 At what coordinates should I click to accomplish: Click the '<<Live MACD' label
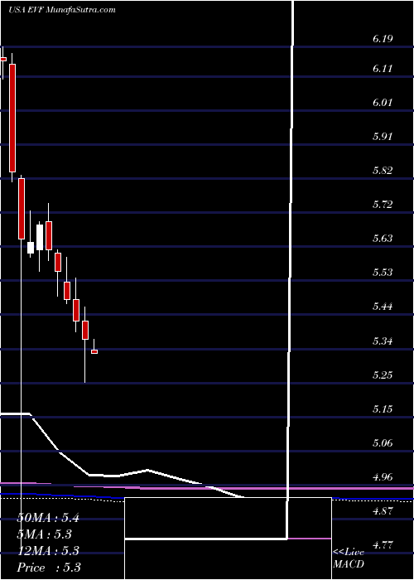click(349, 558)
